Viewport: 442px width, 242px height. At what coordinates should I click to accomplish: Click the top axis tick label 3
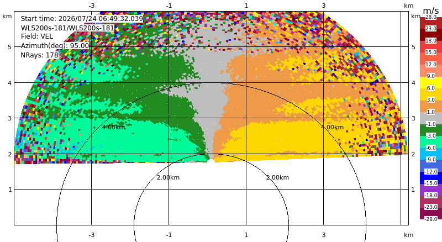point(324,6)
